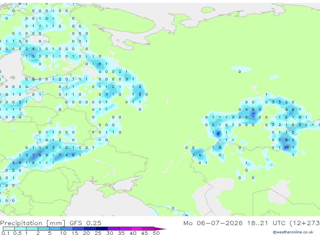Pick the 35–40 mm violet legend swatch
The width and height of the screenshot is (320, 235).
[125, 229]
